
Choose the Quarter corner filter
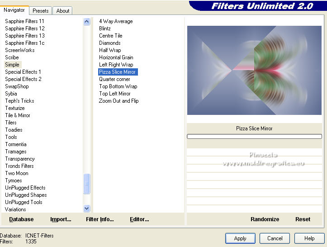tap(114, 79)
